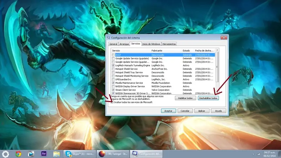Click the Mozilla Foundation manufacturer cell
Image resolution: width=281 pixels, height=158 pixels.
click(x=160, y=83)
